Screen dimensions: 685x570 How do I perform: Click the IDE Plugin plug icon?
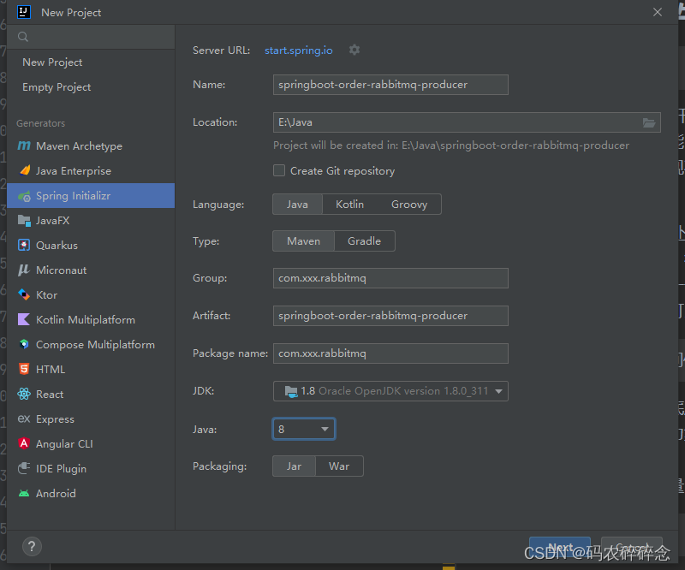tap(24, 468)
